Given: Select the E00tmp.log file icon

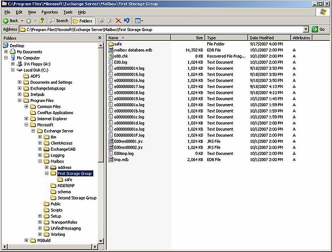Looking at the screenshot, I should click(x=111, y=153).
